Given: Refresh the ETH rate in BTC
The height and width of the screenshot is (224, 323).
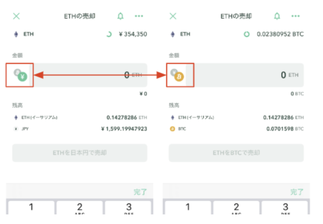Looking at the screenshot, I should [x=246, y=34].
